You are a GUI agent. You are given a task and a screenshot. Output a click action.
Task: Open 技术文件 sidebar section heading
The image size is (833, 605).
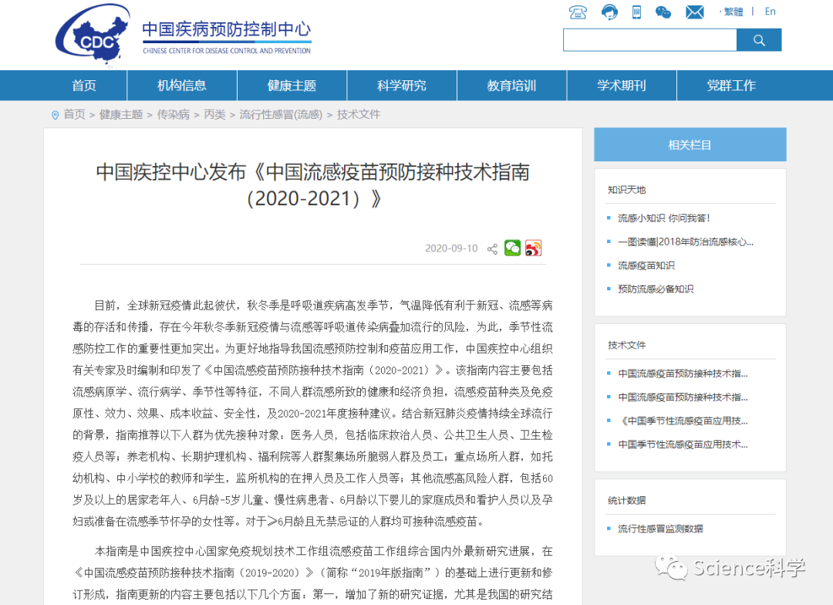coord(627,345)
